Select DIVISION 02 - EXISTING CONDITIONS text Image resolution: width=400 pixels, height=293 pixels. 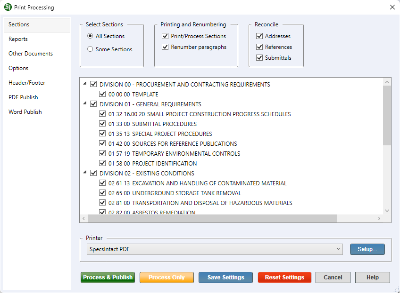coord(147,174)
